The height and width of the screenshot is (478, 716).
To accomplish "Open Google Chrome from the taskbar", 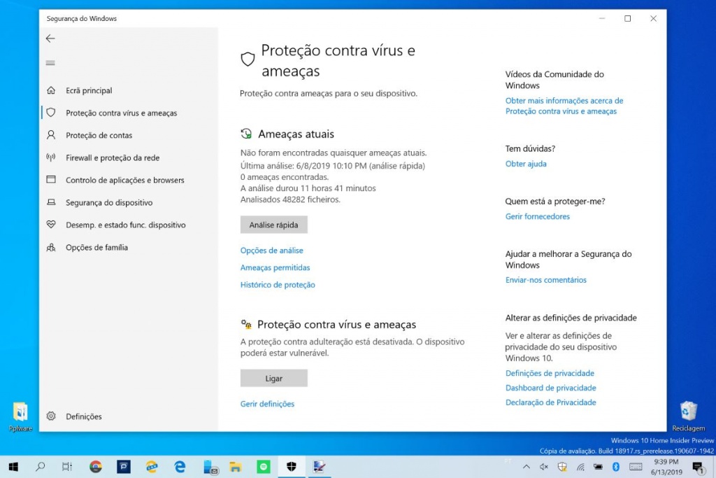I will pos(95,466).
